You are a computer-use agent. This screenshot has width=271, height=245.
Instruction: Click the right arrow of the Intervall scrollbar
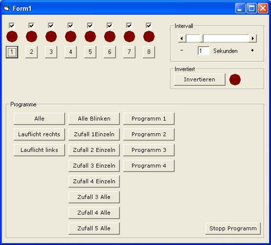(253, 38)
